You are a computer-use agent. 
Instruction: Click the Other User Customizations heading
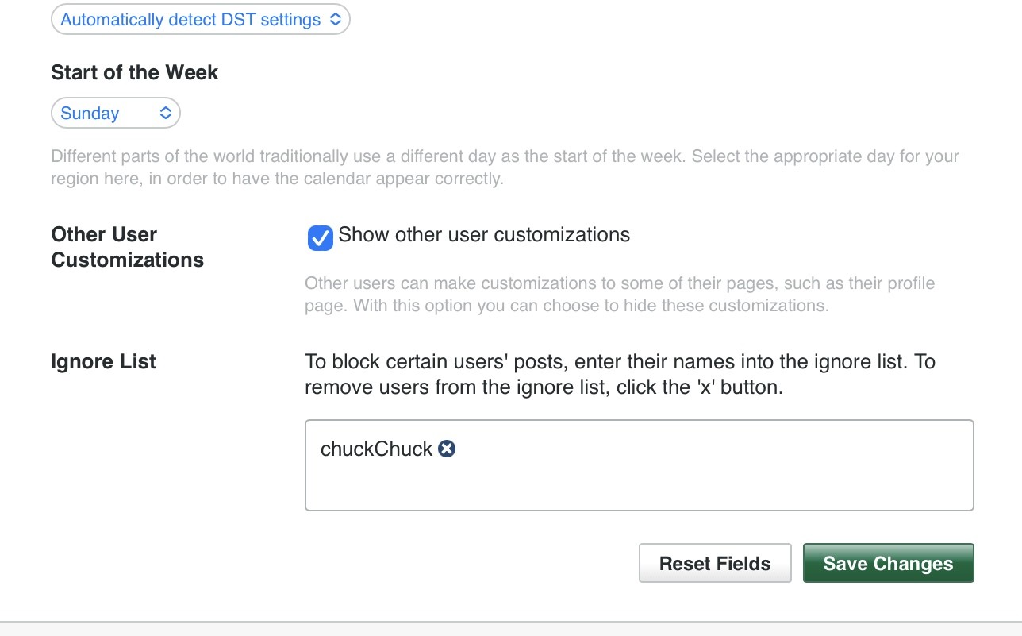tap(127, 247)
